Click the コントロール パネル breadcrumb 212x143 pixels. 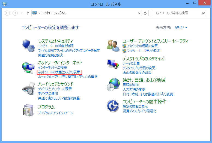pos(54,13)
